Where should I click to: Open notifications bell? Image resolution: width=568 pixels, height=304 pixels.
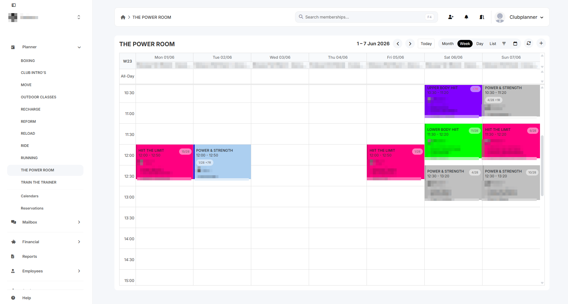(466, 17)
